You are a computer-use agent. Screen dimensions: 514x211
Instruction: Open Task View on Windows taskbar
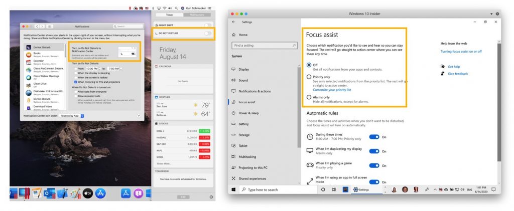[334, 190]
